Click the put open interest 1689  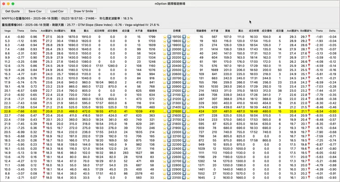(215, 70)
